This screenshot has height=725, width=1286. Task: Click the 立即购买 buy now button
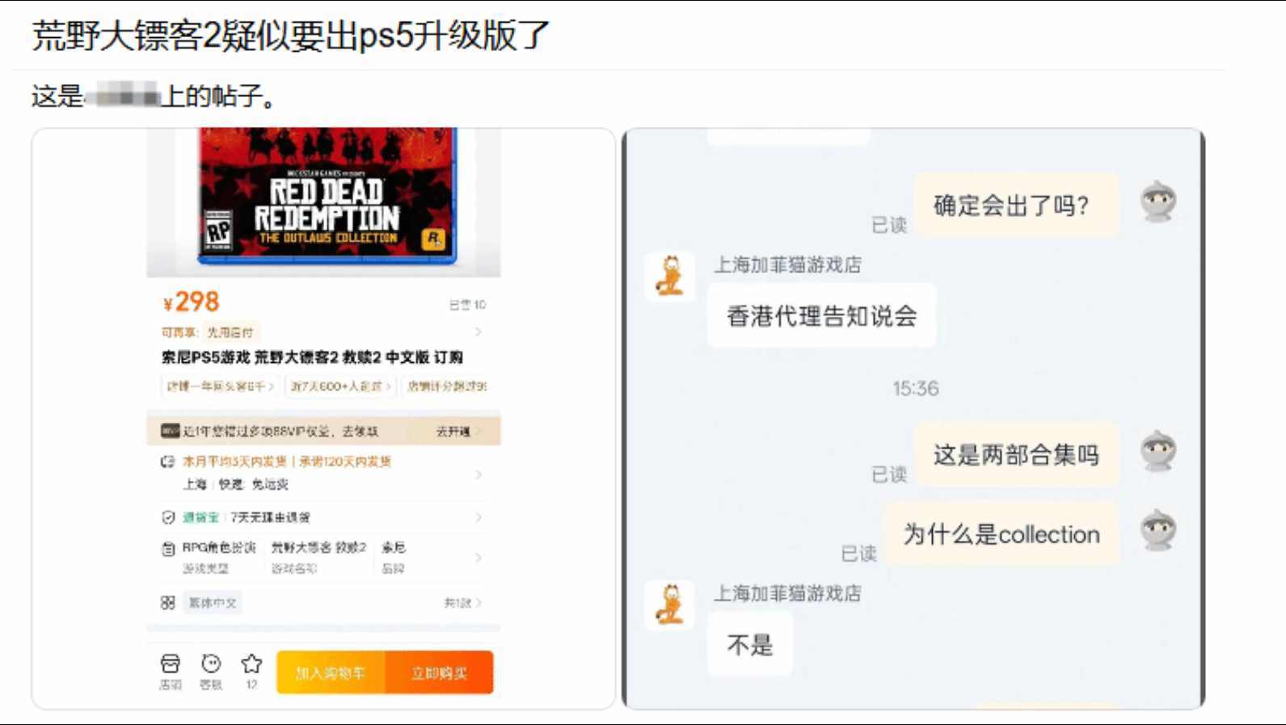click(x=440, y=672)
